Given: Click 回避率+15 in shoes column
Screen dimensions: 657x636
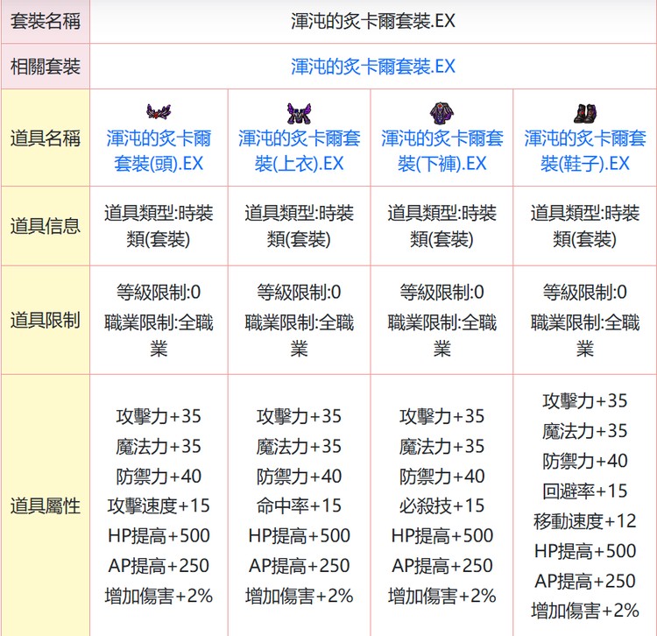Looking at the screenshot, I should [x=585, y=491].
